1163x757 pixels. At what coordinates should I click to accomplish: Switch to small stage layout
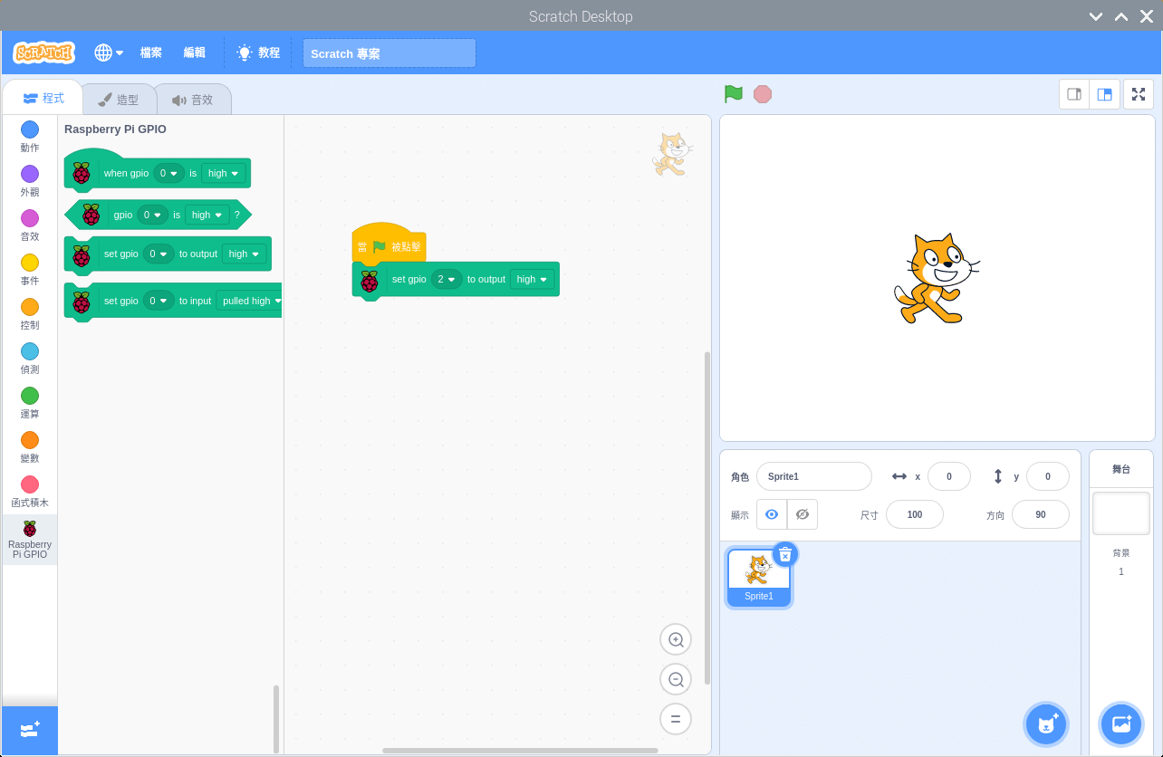coord(1074,94)
